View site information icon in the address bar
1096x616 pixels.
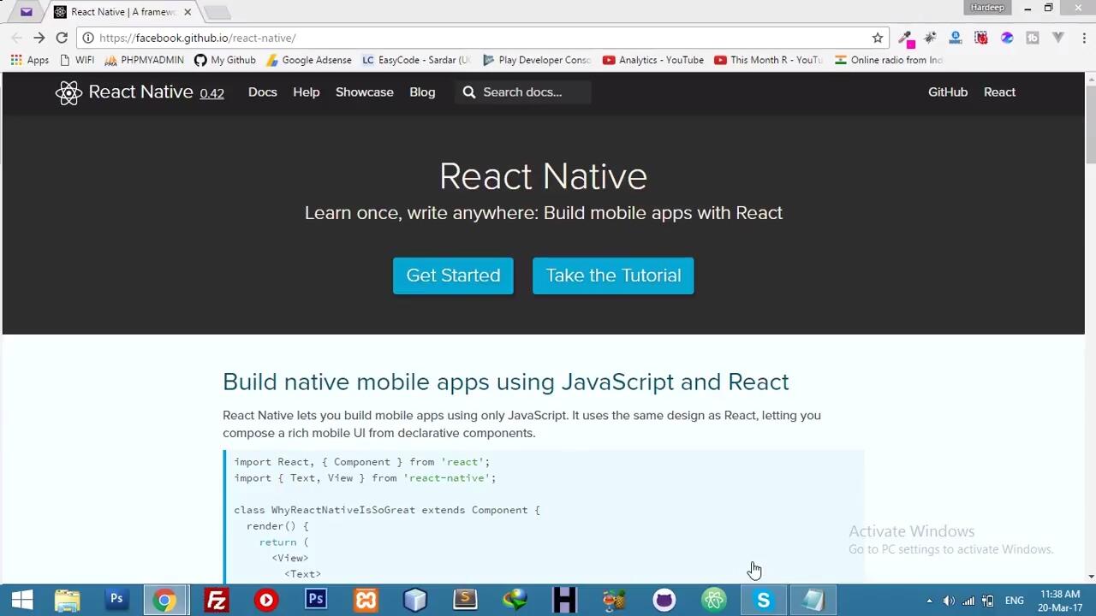pyautogui.click(x=88, y=38)
